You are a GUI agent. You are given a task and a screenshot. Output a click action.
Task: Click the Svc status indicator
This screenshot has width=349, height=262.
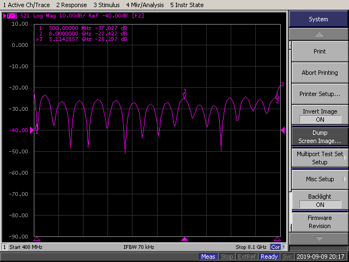pos(287,257)
